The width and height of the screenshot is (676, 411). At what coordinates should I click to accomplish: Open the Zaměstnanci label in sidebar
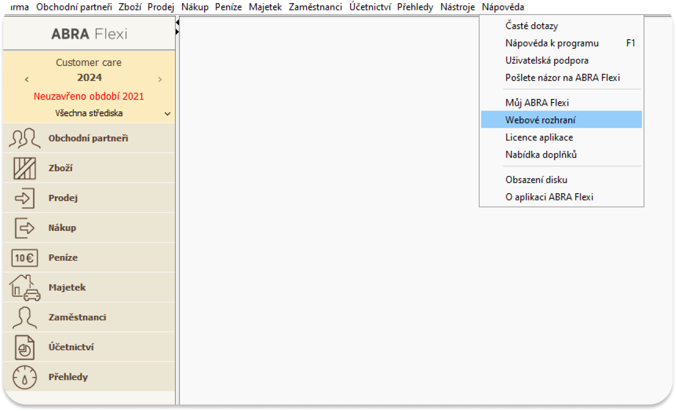click(x=77, y=318)
